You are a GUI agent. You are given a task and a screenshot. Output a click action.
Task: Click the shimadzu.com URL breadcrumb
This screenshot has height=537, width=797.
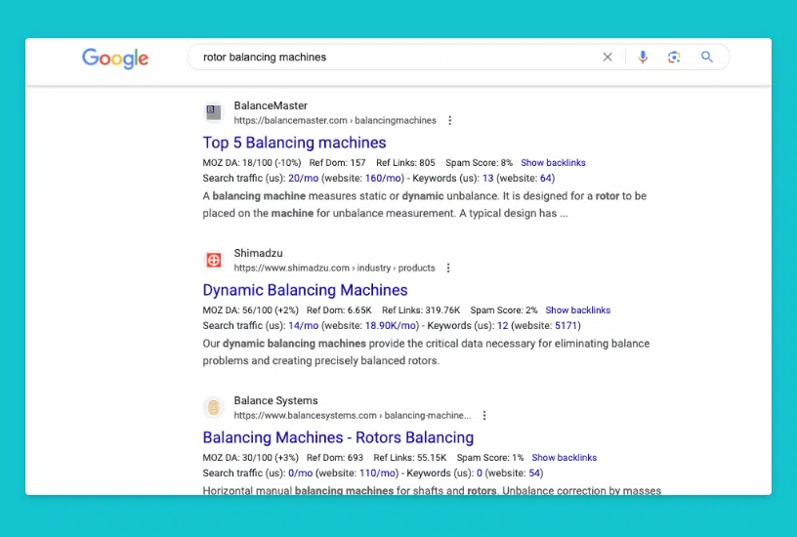point(334,268)
